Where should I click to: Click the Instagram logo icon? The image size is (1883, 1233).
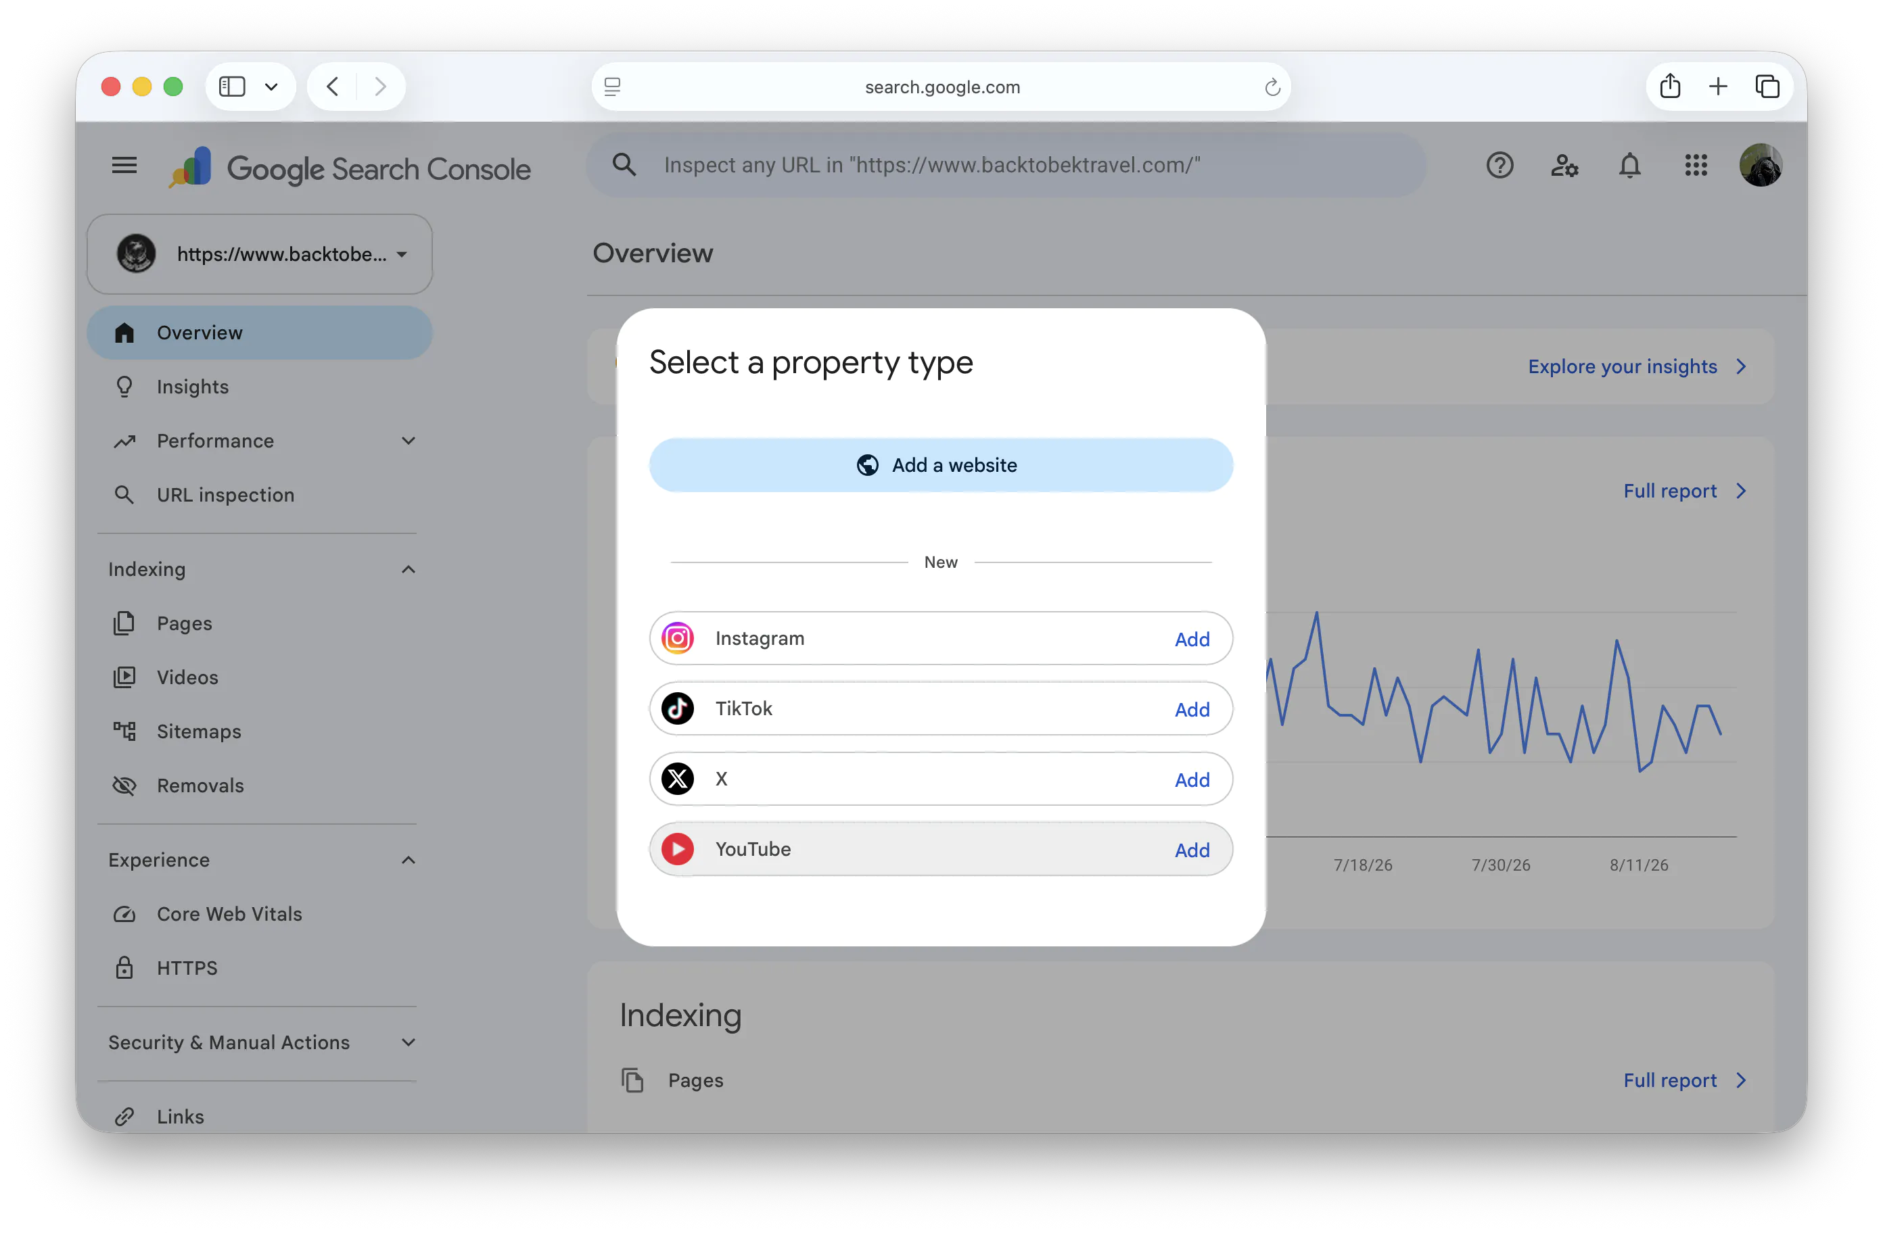[678, 638]
